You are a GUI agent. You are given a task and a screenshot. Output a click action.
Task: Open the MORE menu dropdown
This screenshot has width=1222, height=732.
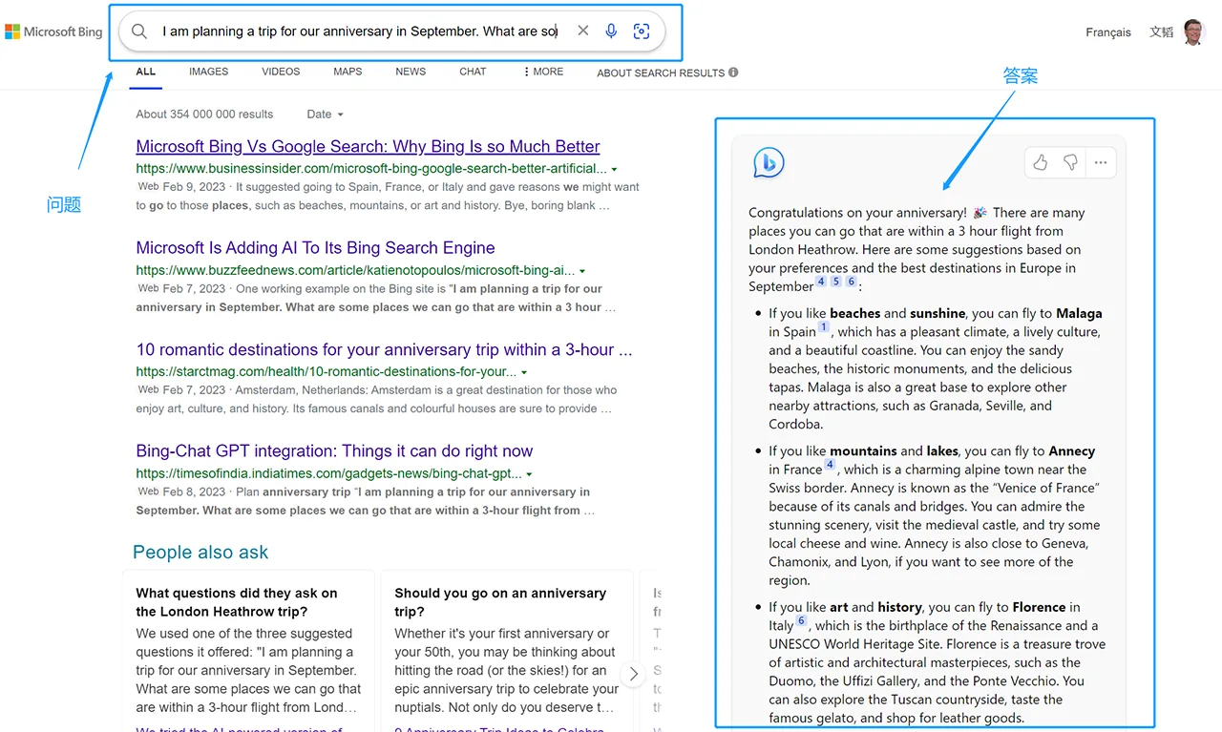(543, 72)
